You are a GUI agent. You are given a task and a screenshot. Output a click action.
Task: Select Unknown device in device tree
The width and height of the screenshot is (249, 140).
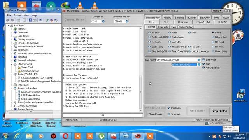(30, 71)
